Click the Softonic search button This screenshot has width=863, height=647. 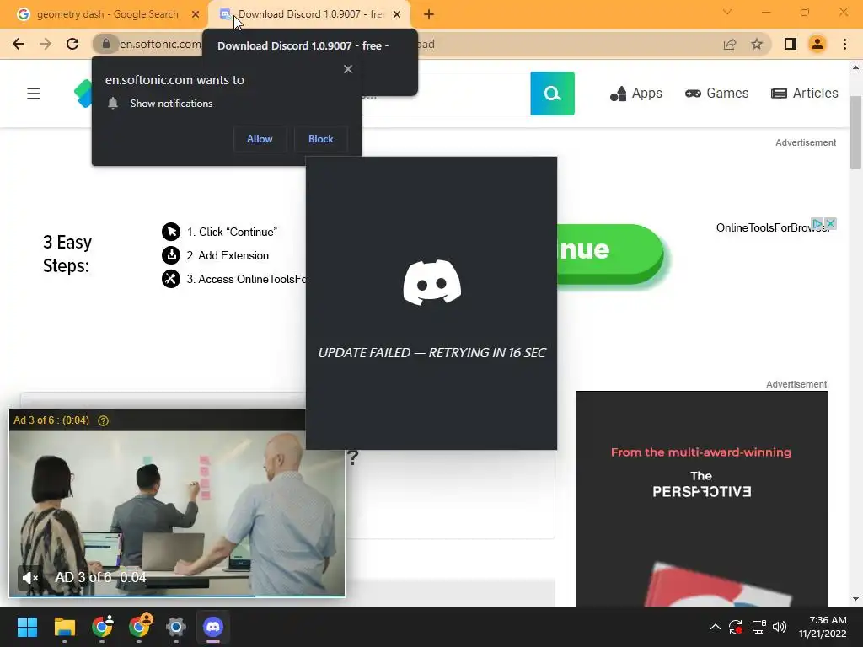(x=553, y=94)
